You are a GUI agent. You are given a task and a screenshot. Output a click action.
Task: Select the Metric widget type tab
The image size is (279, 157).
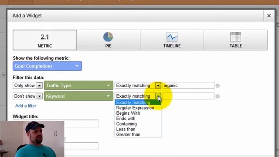44,40
